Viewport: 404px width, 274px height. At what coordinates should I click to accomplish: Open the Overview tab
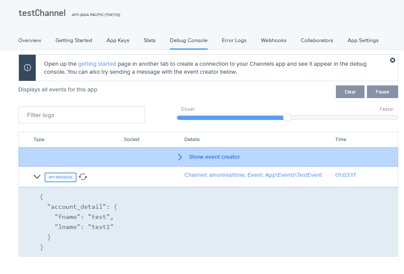[x=30, y=40]
